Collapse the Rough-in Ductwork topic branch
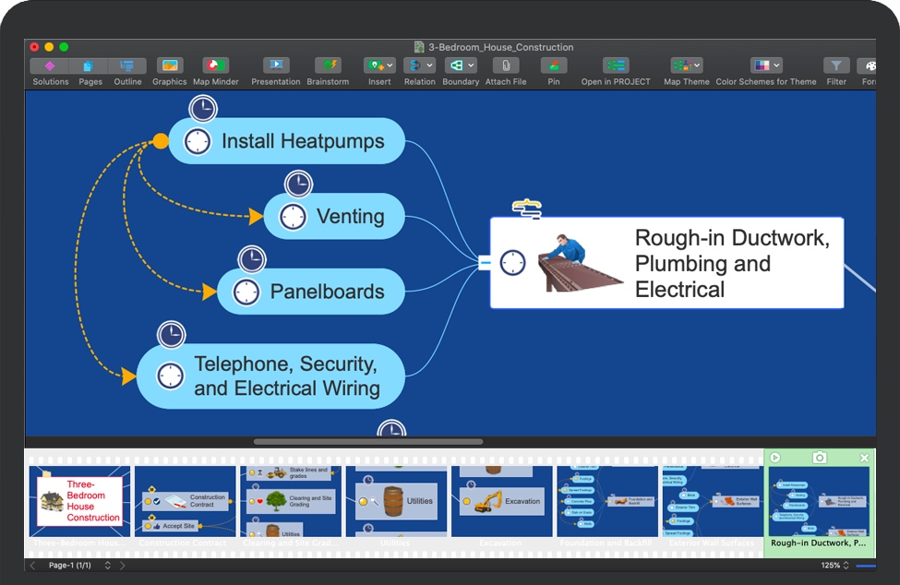 (484, 263)
